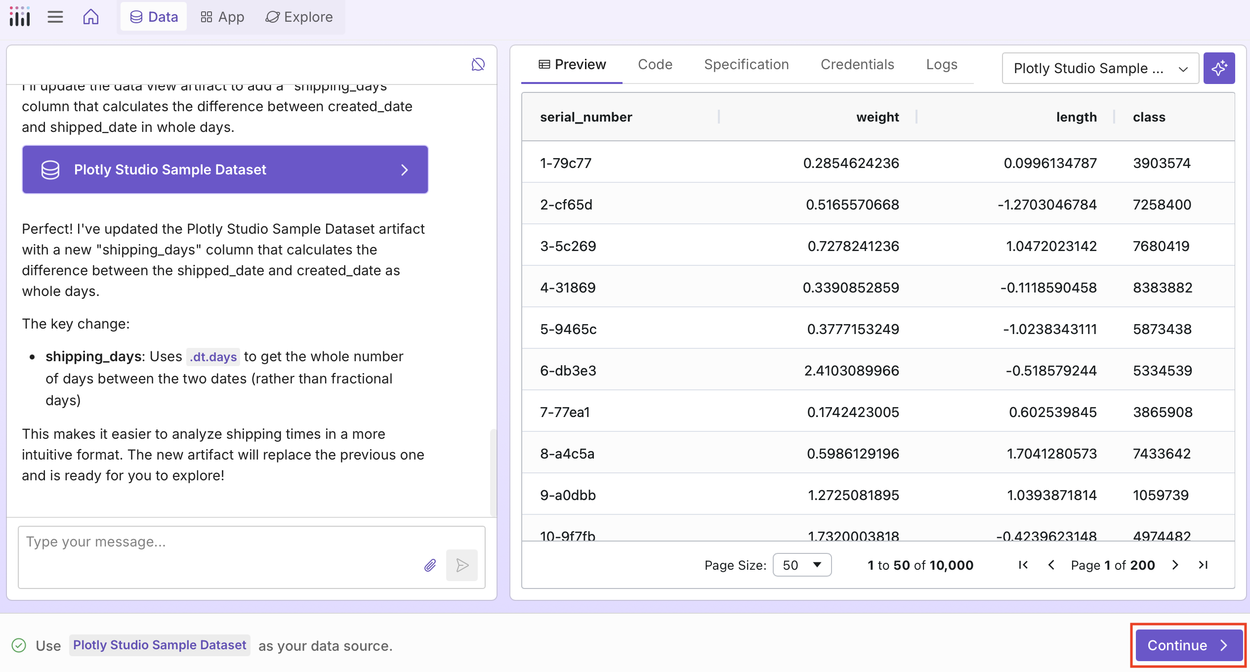Jump to the last page using the end icon
The image size is (1250, 672).
[1204, 565]
